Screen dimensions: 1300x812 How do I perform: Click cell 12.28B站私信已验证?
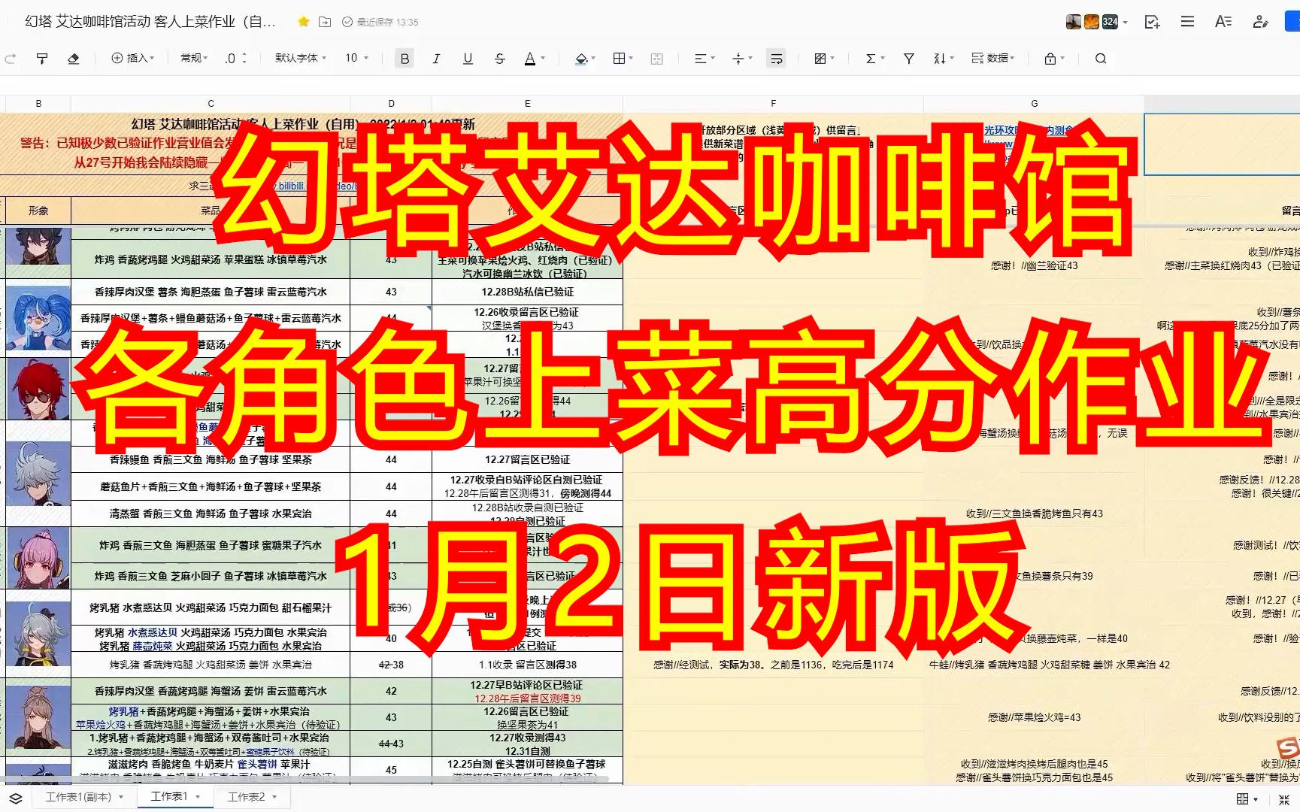(x=527, y=292)
